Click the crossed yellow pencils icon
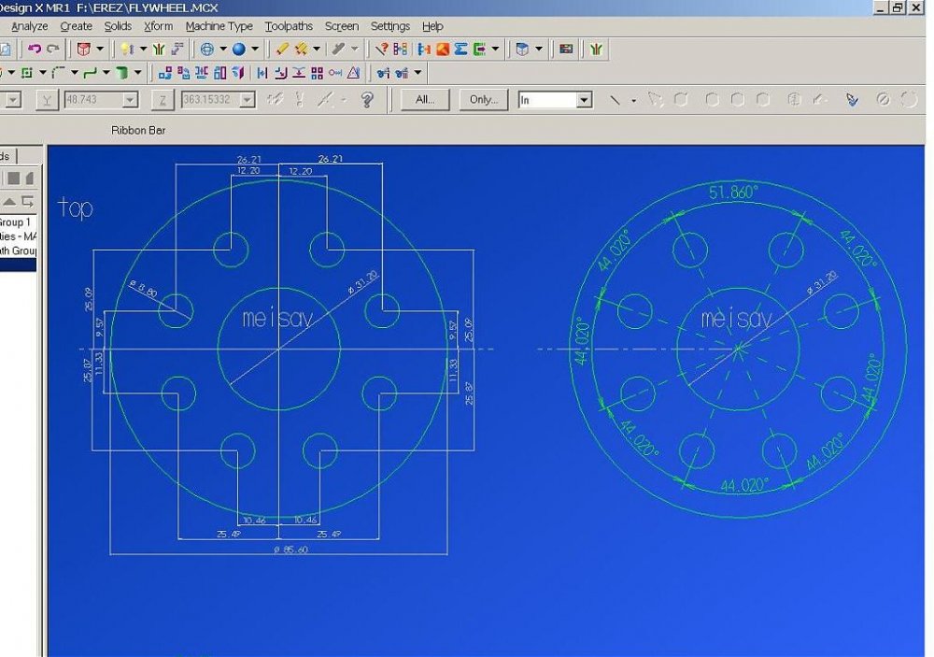The height and width of the screenshot is (657, 934). (x=301, y=49)
